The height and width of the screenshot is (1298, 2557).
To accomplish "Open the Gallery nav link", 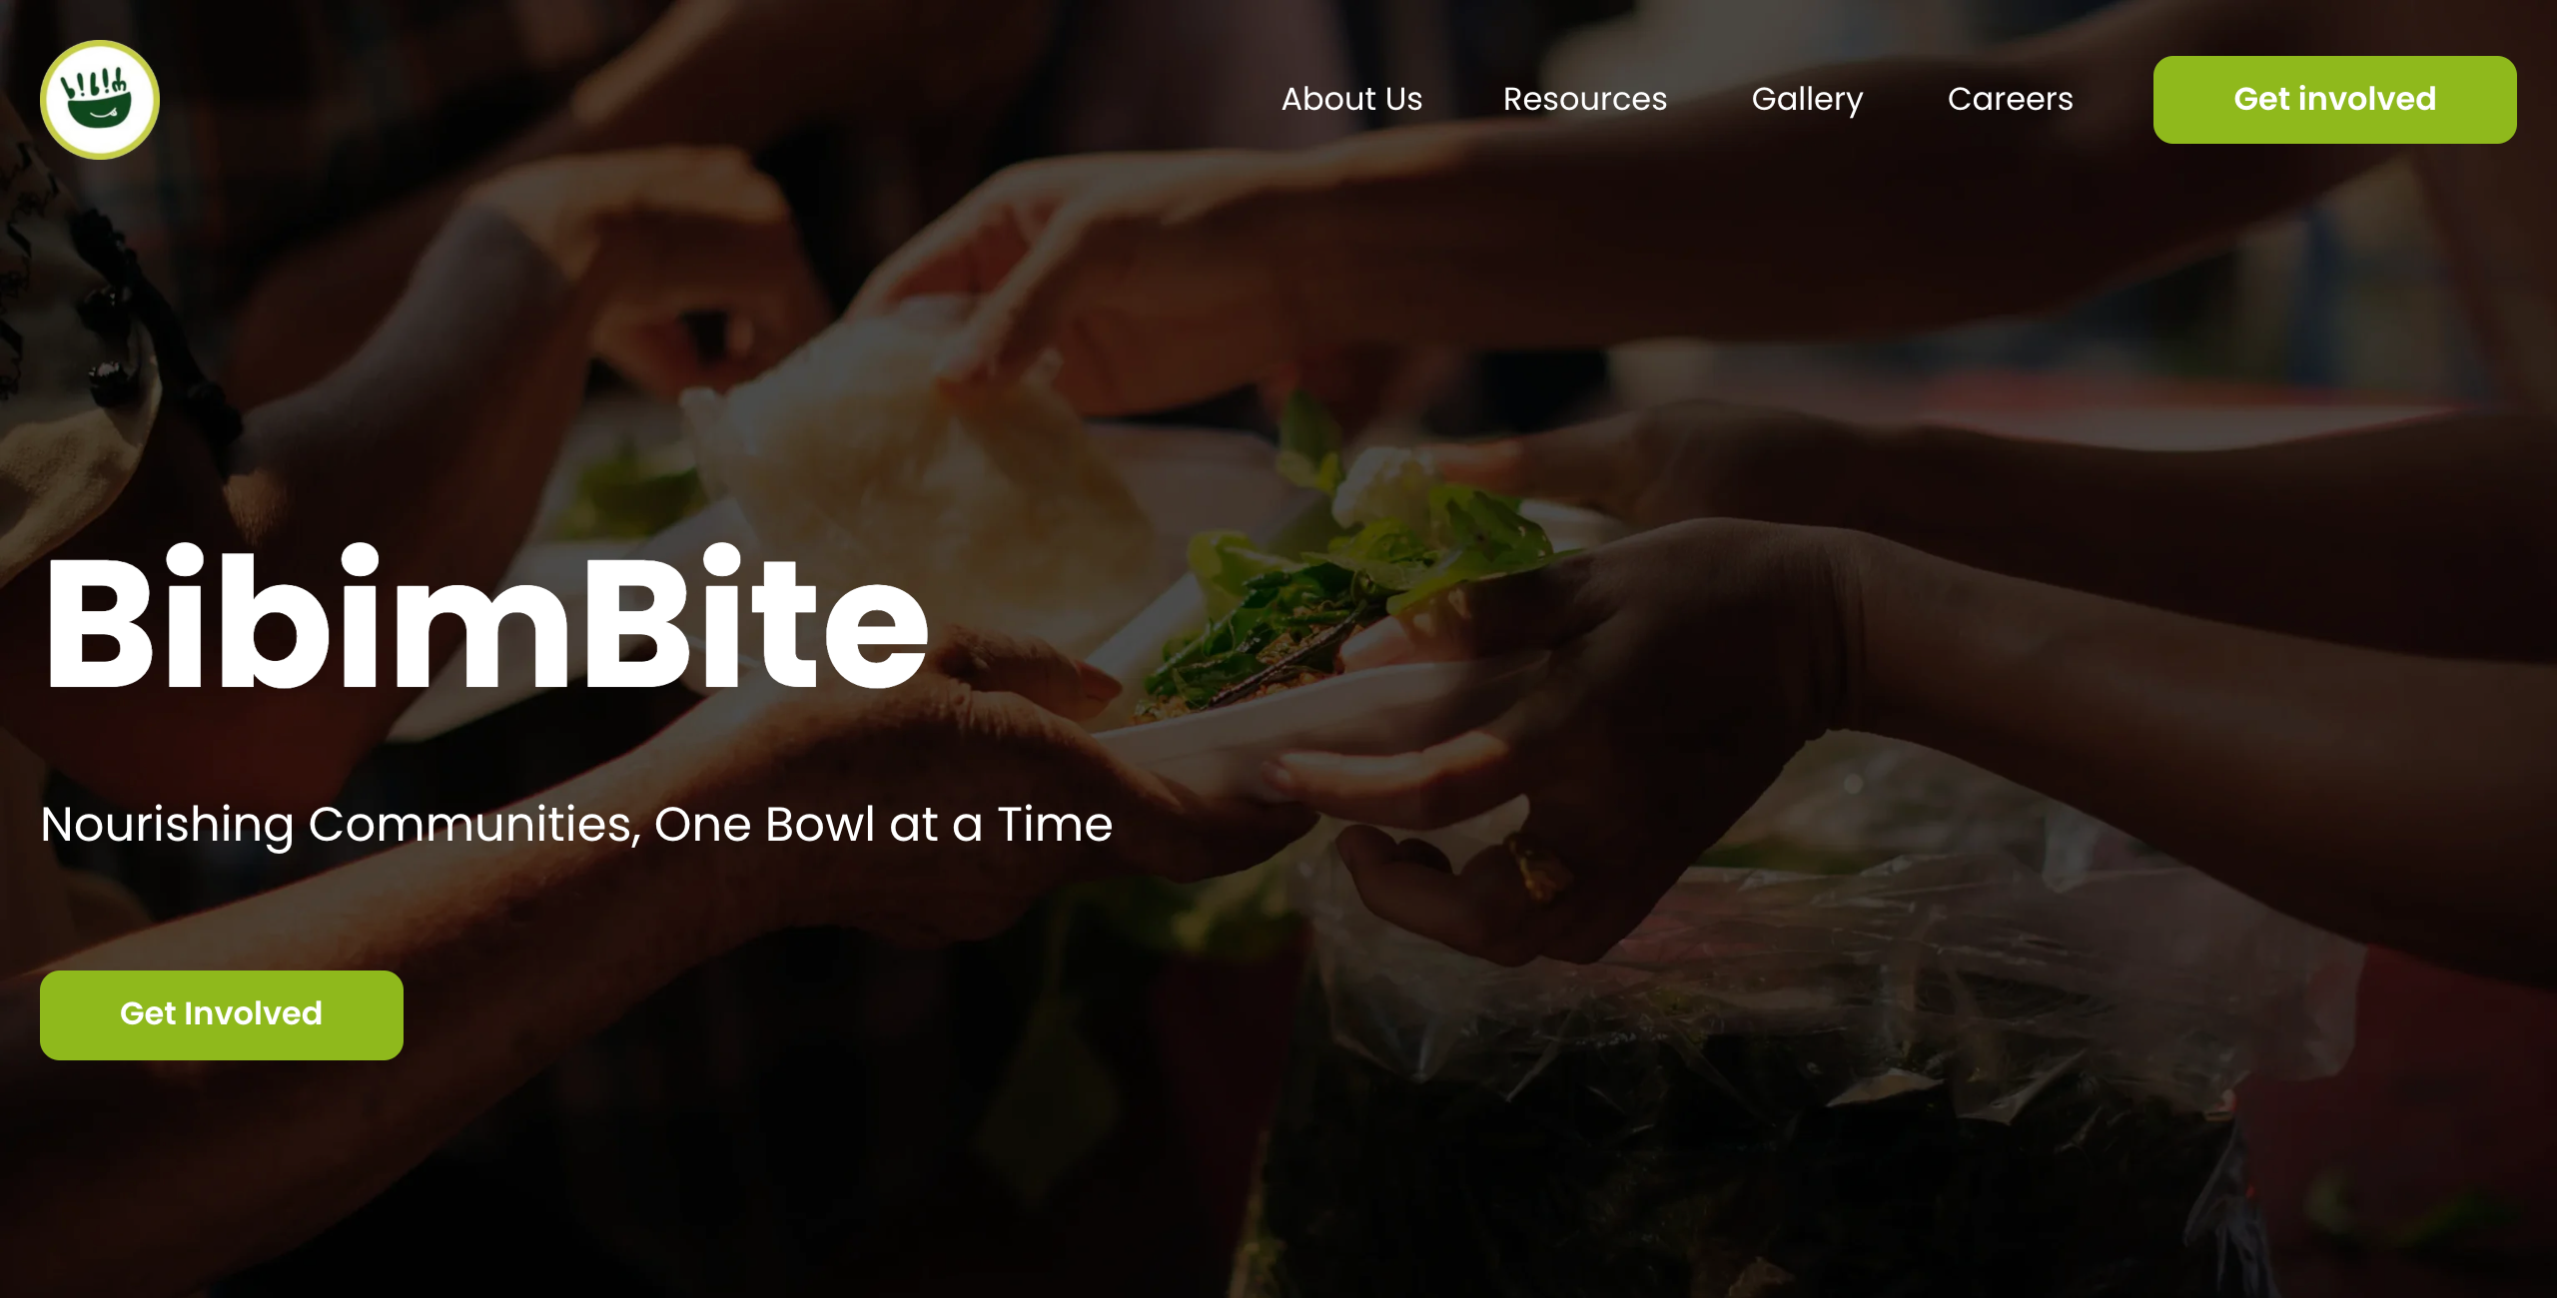I will [1807, 100].
